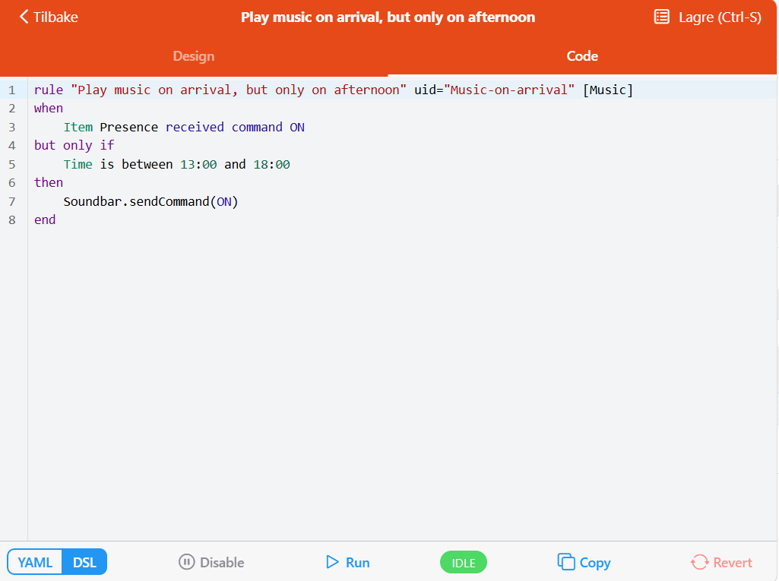
Task: Click Soundbar.sendCommand(ON) statement
Action: 151,201
